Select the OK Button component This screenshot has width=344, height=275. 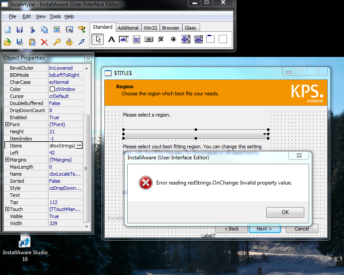point(149,39)
